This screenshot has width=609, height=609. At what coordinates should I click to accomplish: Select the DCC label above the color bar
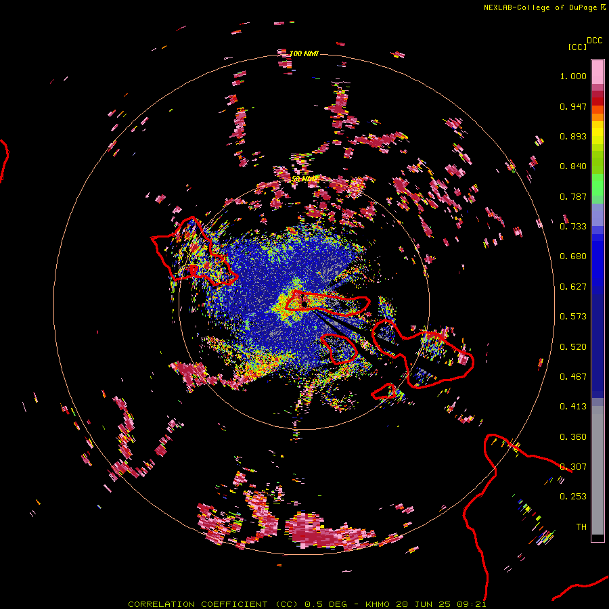point(595,41)
